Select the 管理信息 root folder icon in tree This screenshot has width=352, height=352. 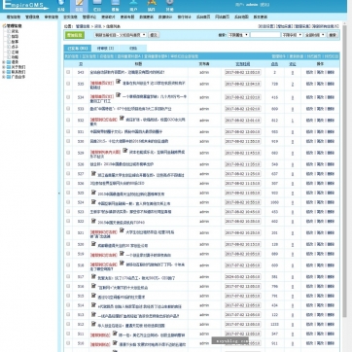pos(4,26)
